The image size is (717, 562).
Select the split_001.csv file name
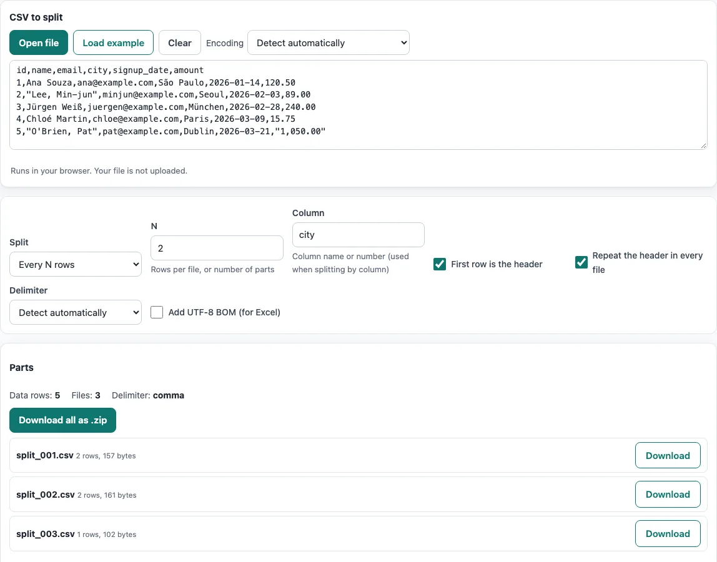pos(45,455)
